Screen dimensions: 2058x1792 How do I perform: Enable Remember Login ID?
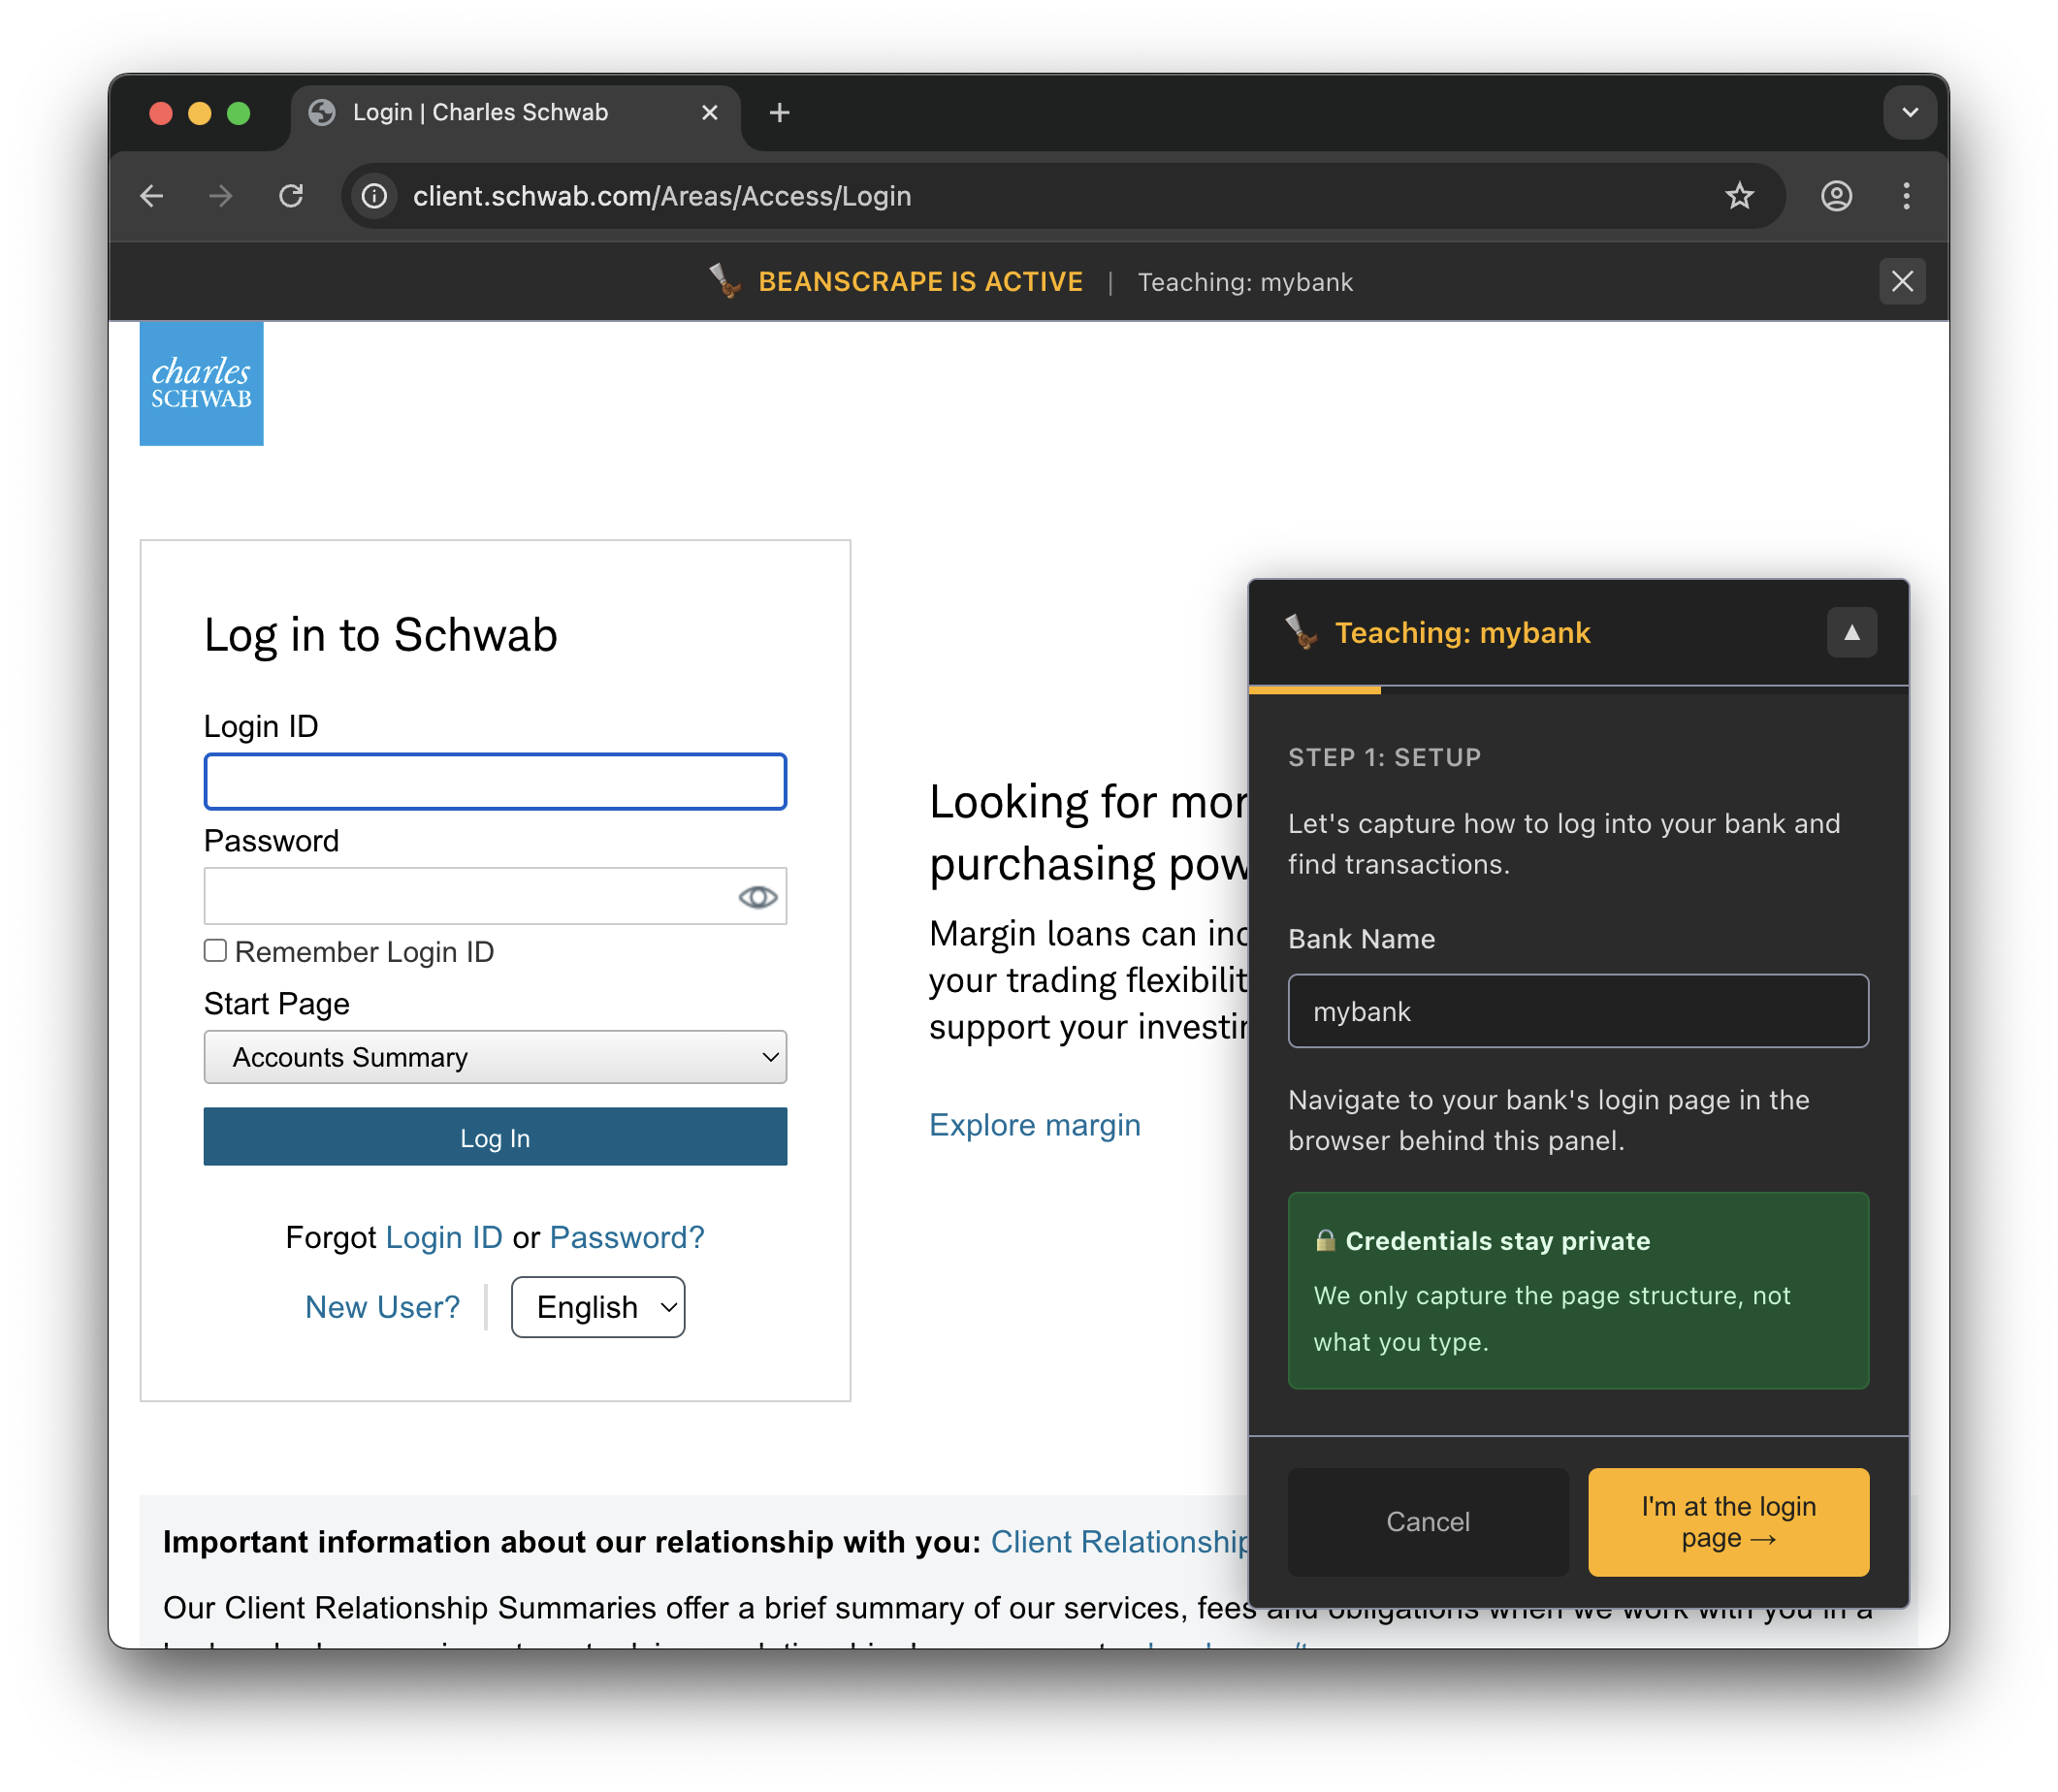click(x=215, y=950)
